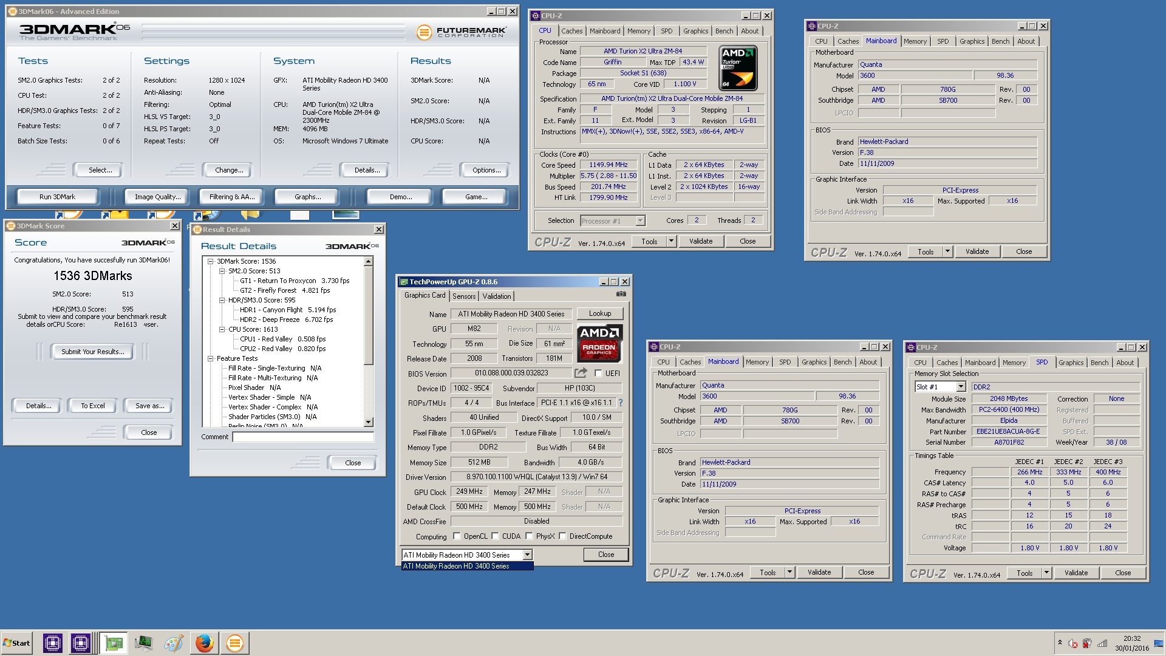The height and width of the screenshot is (656, 1166).
Task: Click the Filtering & AA... button
Action: pos(232,197)
